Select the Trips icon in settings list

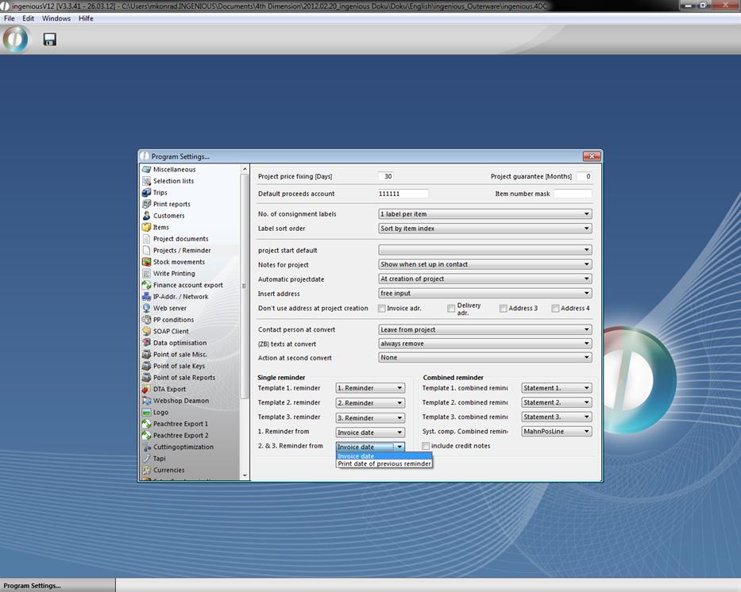(x=146, y=193)
